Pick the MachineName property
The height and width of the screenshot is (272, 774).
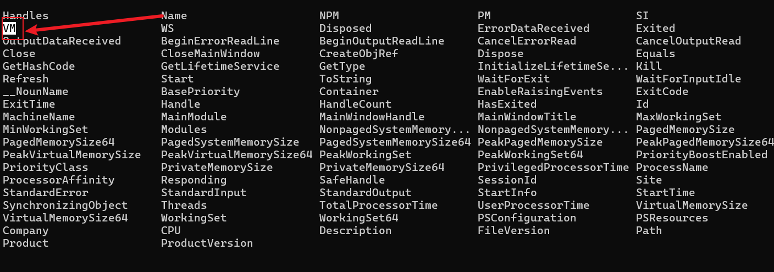pyautogui.click(x=38, y=116)
